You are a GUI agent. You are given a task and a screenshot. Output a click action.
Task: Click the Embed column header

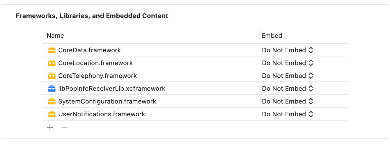272,36
